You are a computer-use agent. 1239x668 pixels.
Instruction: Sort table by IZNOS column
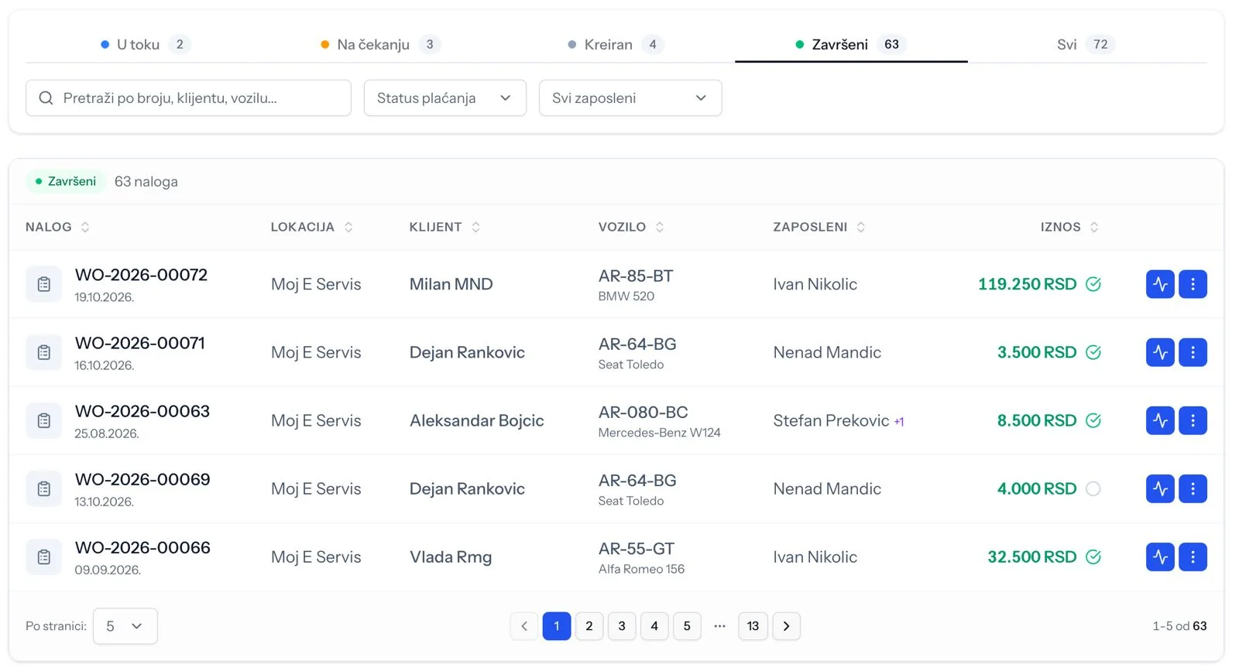coord(1069,227)
